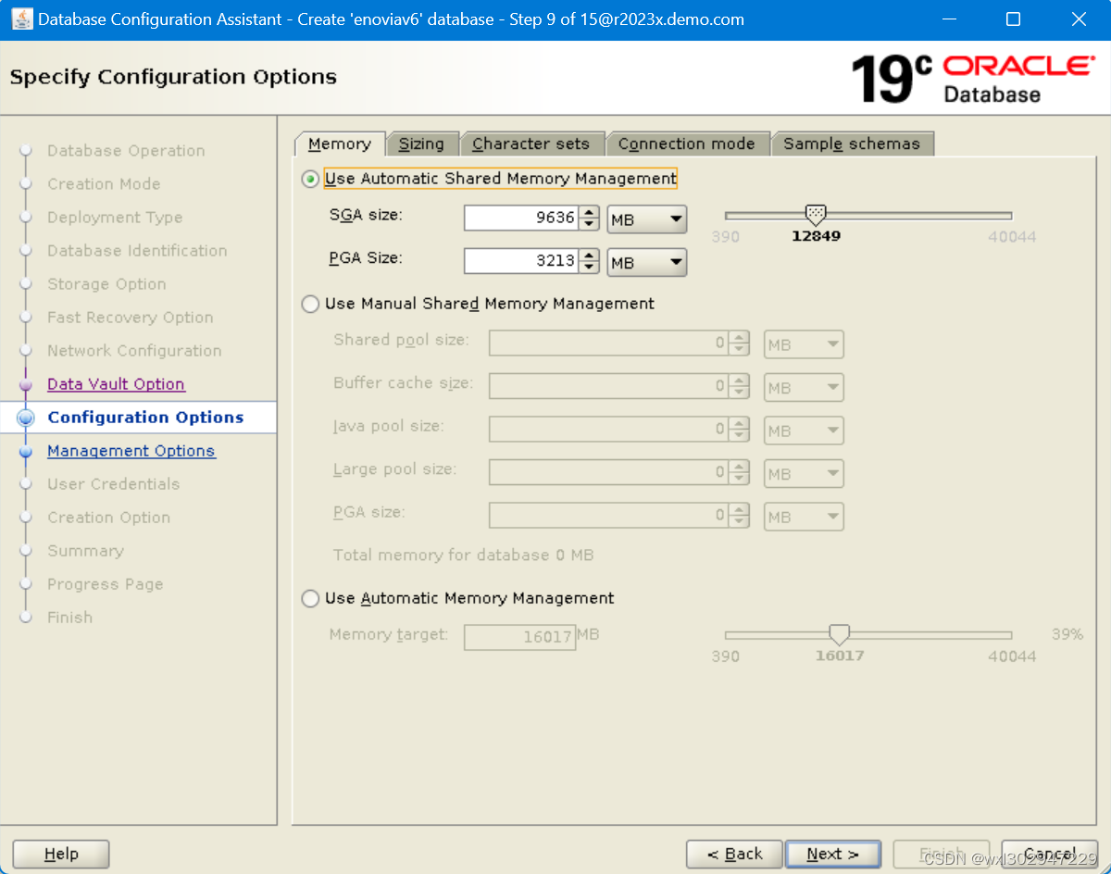The width and height of the screenshot is (1111, 874).
Task: Click the Creation Mode step
Action: click(x=104, y=184)
